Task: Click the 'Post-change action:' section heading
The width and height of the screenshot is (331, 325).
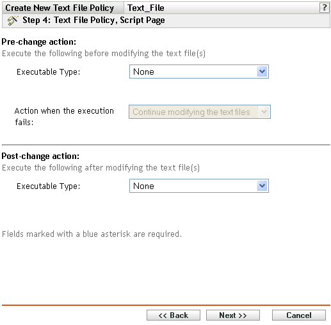Action: click(40, 156)
